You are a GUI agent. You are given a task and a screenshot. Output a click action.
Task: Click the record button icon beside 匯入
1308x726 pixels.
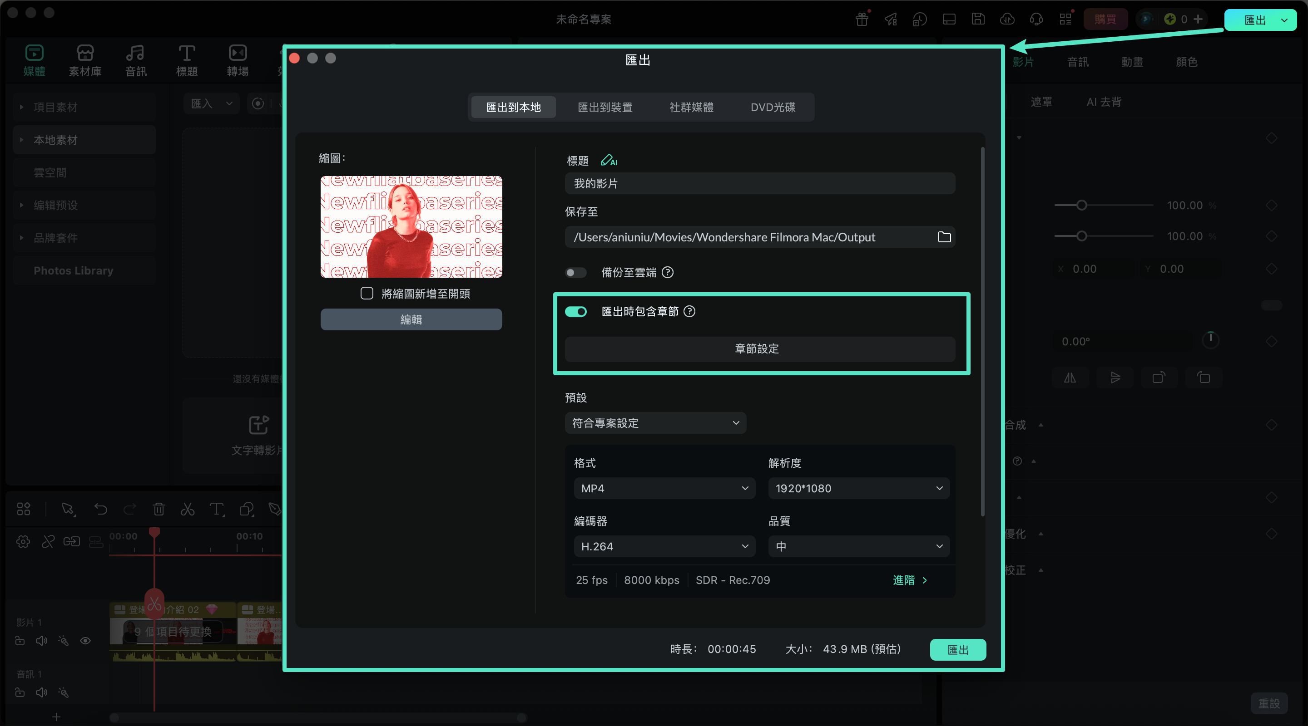(x=258, y=103)
